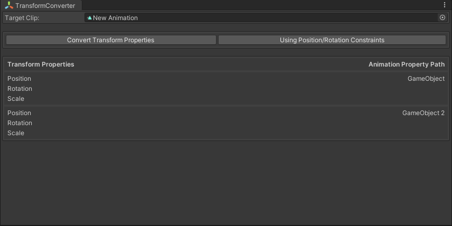Select Scale row in the first GameObject group
This screenshot has width=452, height=226.
pos(16,99)
